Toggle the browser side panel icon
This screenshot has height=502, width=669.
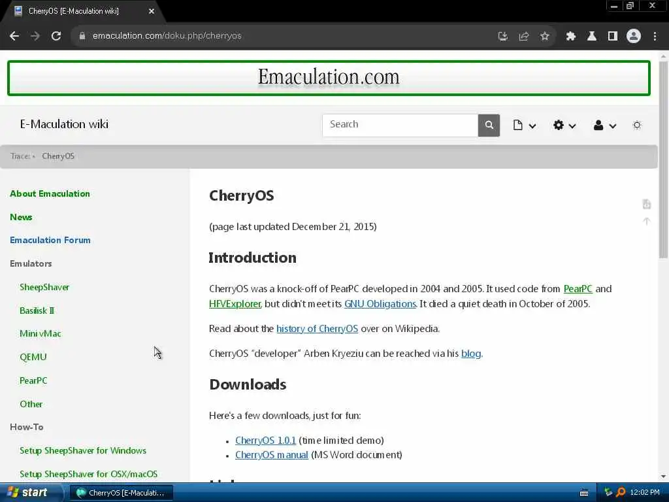click(x=613, y=37)
